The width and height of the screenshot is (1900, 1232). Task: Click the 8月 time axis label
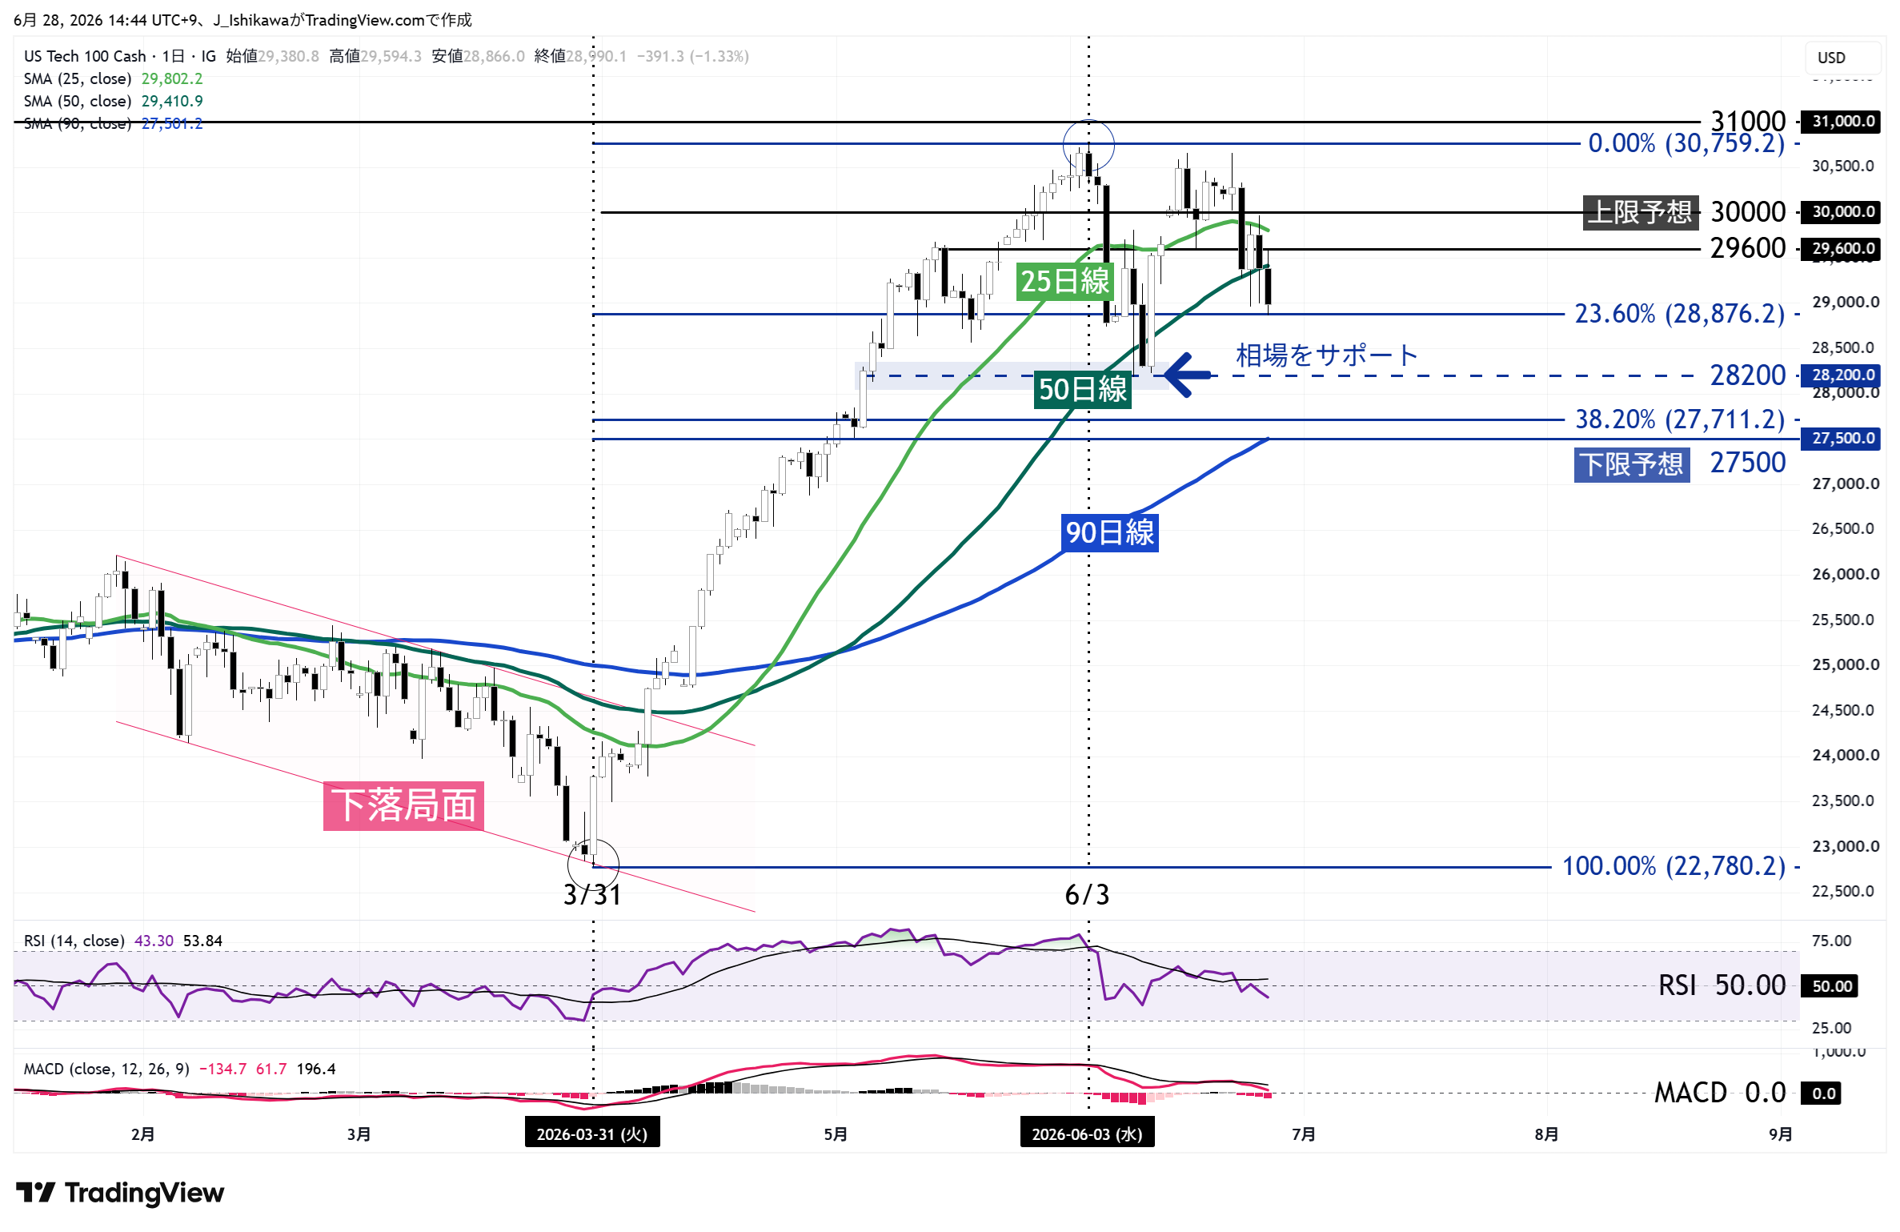(x=1546, y=1134)
